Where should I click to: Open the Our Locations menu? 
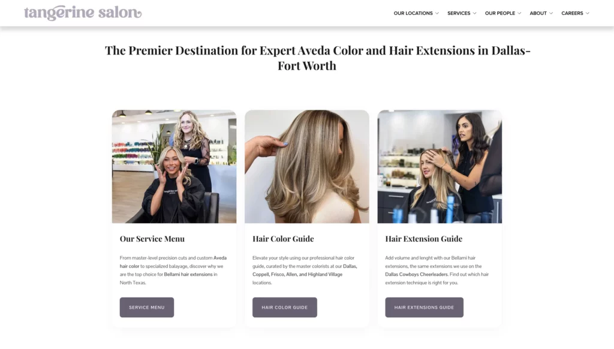coord(413,13)
